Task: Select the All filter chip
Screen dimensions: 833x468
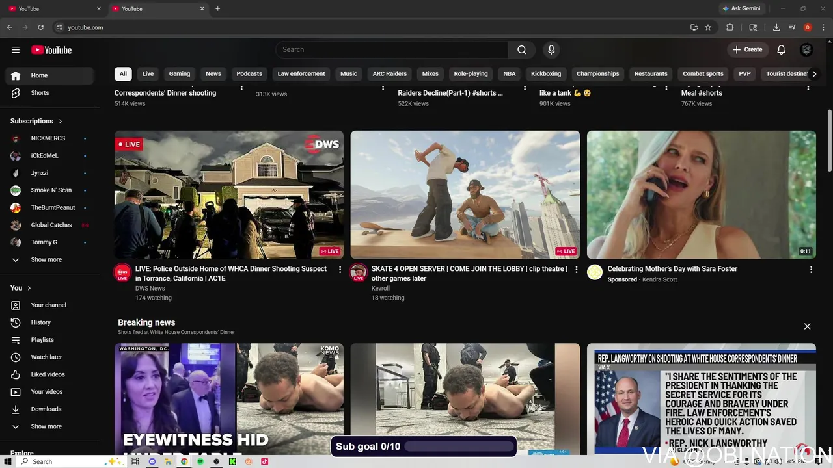Action: coord(123,74)
